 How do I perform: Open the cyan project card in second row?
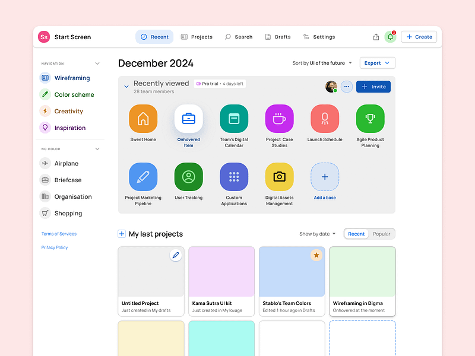221,338
